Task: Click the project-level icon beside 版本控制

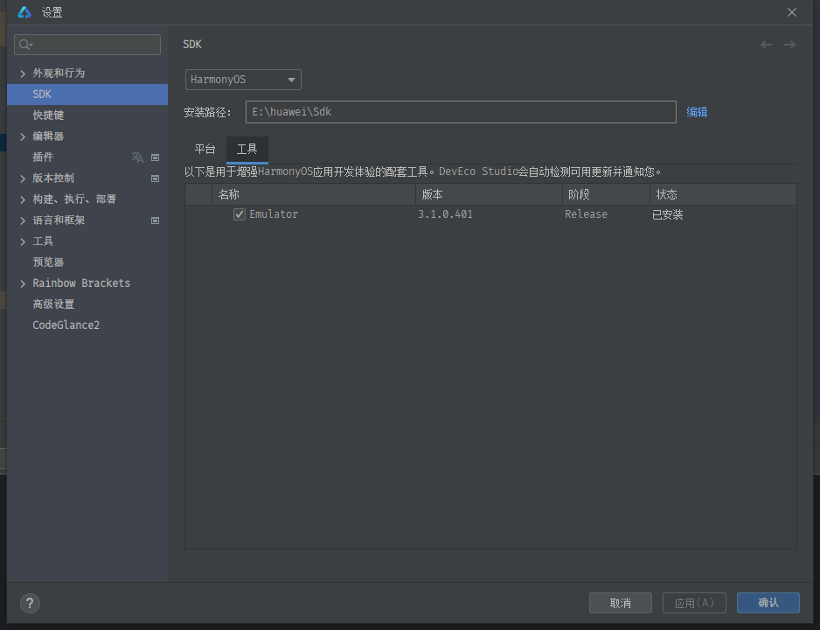Action: click(156, 178)
